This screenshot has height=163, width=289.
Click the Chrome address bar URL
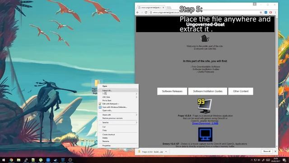[x=166, y=12]
